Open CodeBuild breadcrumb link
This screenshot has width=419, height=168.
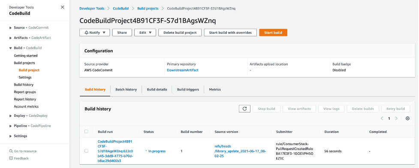121,9
